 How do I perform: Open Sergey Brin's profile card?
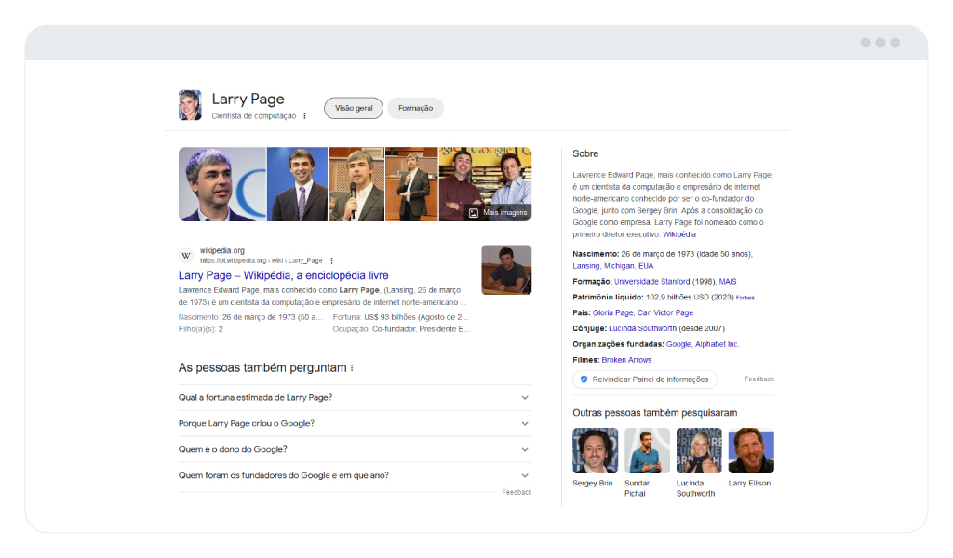point(595,458)
